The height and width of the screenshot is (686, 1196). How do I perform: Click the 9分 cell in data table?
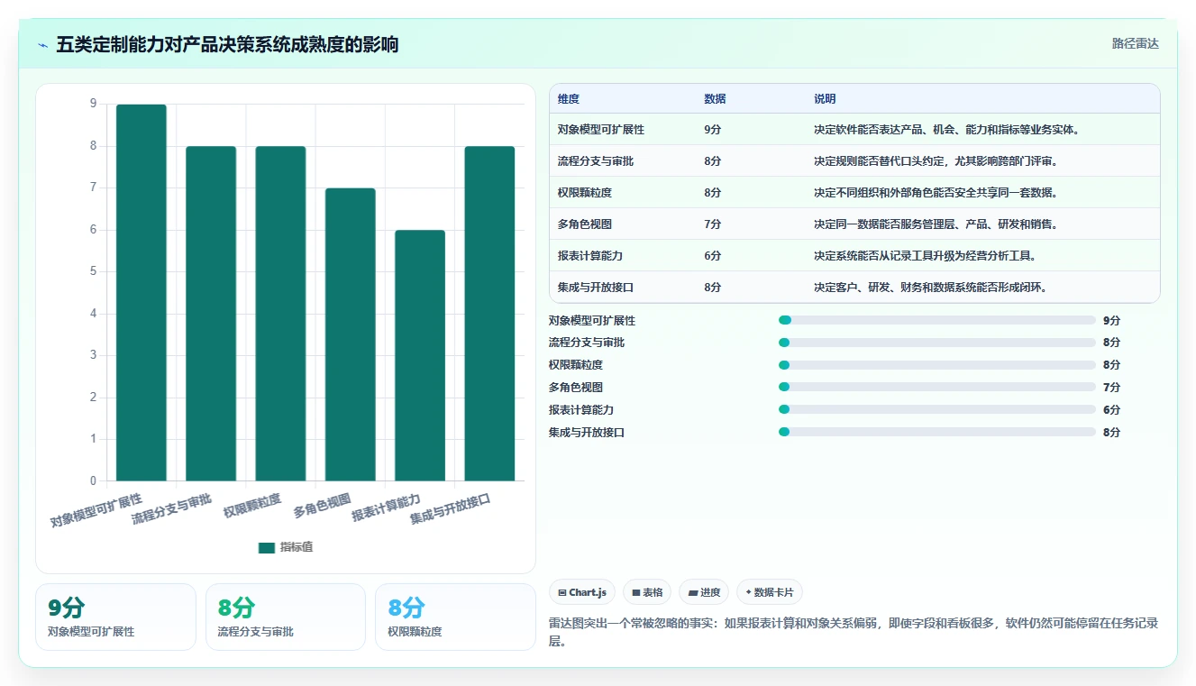coord(713,130)
